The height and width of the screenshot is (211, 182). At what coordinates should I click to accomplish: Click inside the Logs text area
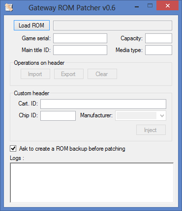click(91, 183)
